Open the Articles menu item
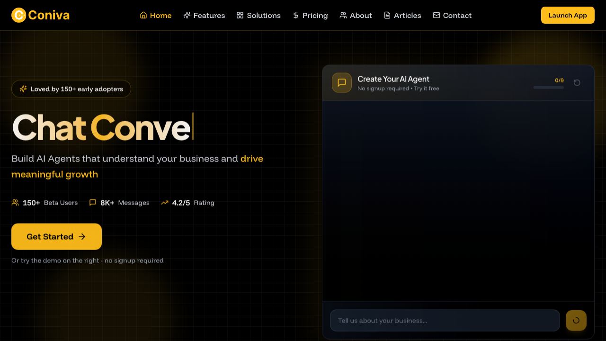The image size is (606, 341). click(x=402, y=15)
